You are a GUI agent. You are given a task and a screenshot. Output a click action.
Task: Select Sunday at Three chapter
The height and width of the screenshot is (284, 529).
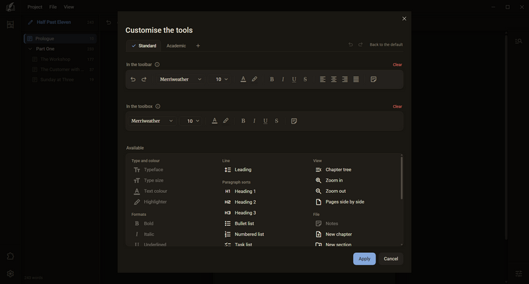(57, 80)
